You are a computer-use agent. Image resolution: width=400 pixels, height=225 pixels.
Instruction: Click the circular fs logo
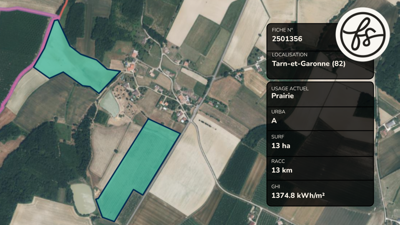(x=362, y=34)
